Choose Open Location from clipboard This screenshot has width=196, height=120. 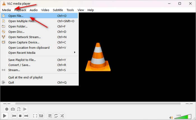click(39, 48)
